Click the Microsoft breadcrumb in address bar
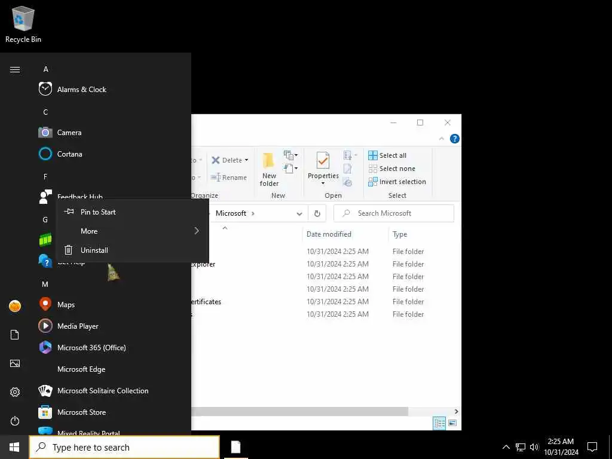612x459 pixels. [231, 213]
